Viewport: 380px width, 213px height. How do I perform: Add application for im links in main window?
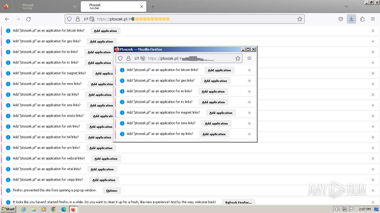click(99, 52)
